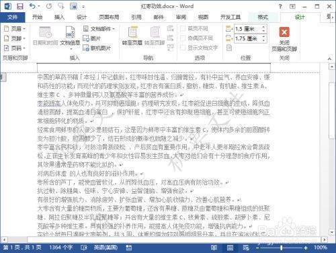
Task: Toggle the 奇偶页不同 checkbox
Action: (x=183, y=38)
